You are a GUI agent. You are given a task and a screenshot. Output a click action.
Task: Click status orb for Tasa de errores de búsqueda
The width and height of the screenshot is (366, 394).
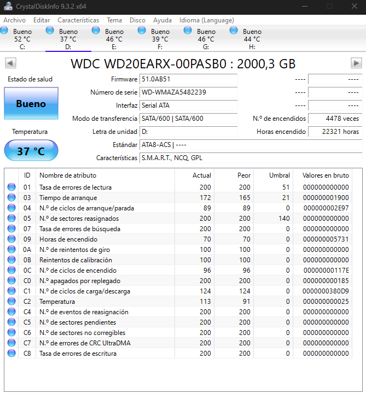point(11,228)
